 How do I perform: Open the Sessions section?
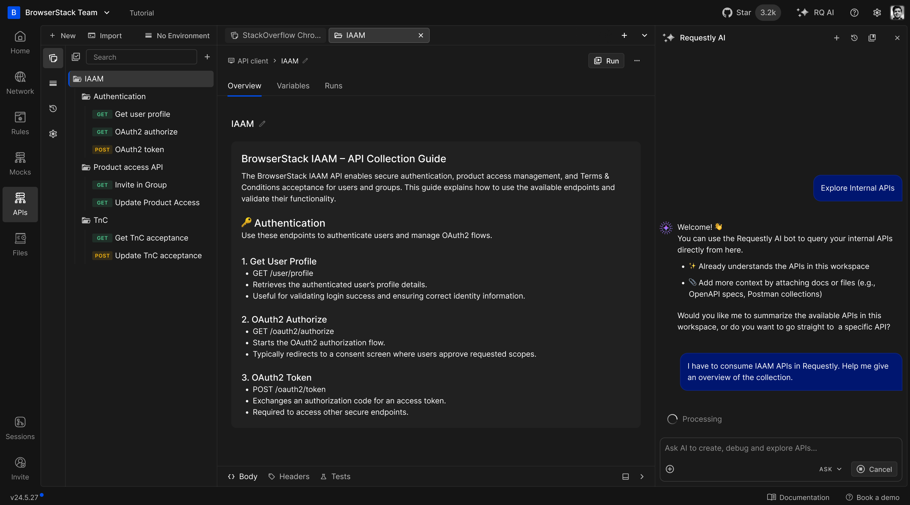pyautogui.click(x=20, y=428)
